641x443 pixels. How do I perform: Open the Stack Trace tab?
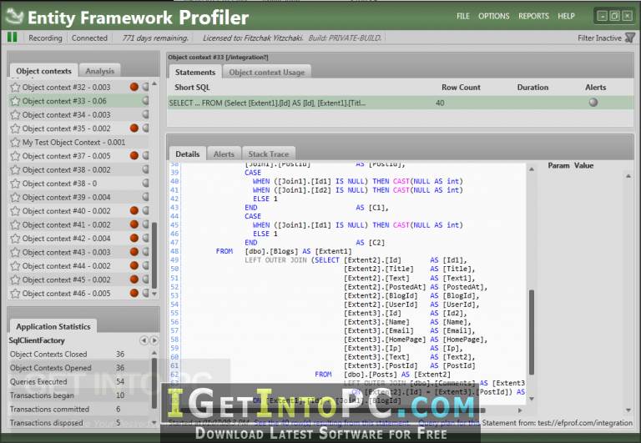269,154
